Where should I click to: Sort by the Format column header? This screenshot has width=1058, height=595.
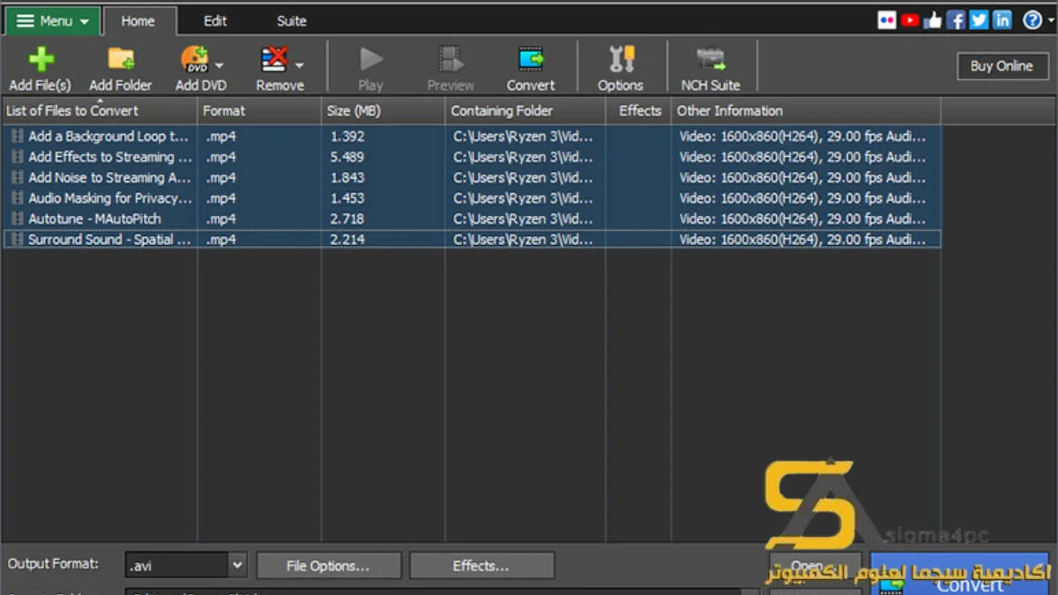pyautogui.click(x=259, y=111)
